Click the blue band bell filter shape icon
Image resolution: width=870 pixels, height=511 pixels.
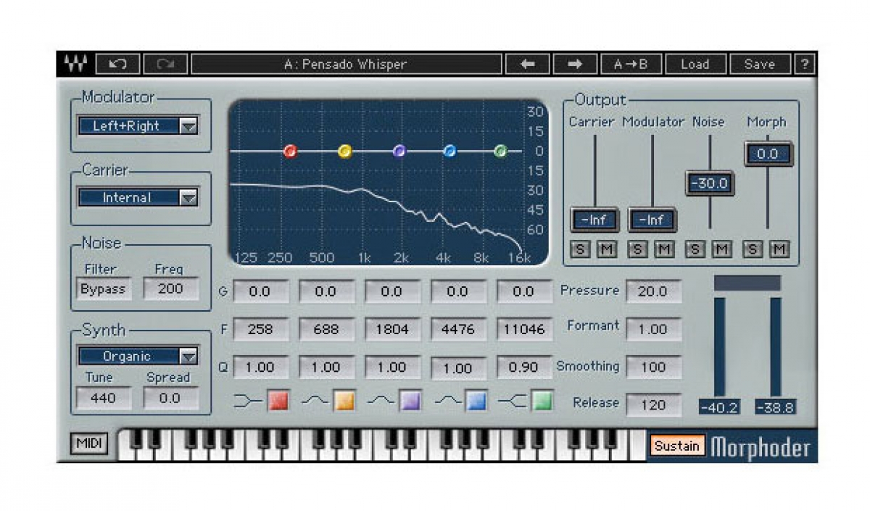pos(447,400)
